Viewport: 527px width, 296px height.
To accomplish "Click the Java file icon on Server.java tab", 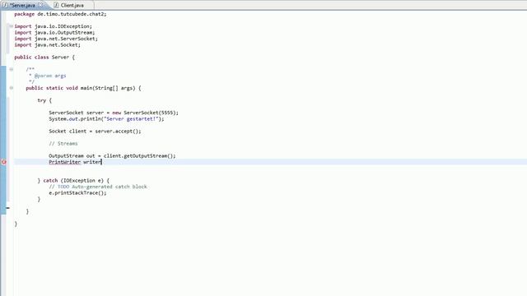I will tap(5, 5).
